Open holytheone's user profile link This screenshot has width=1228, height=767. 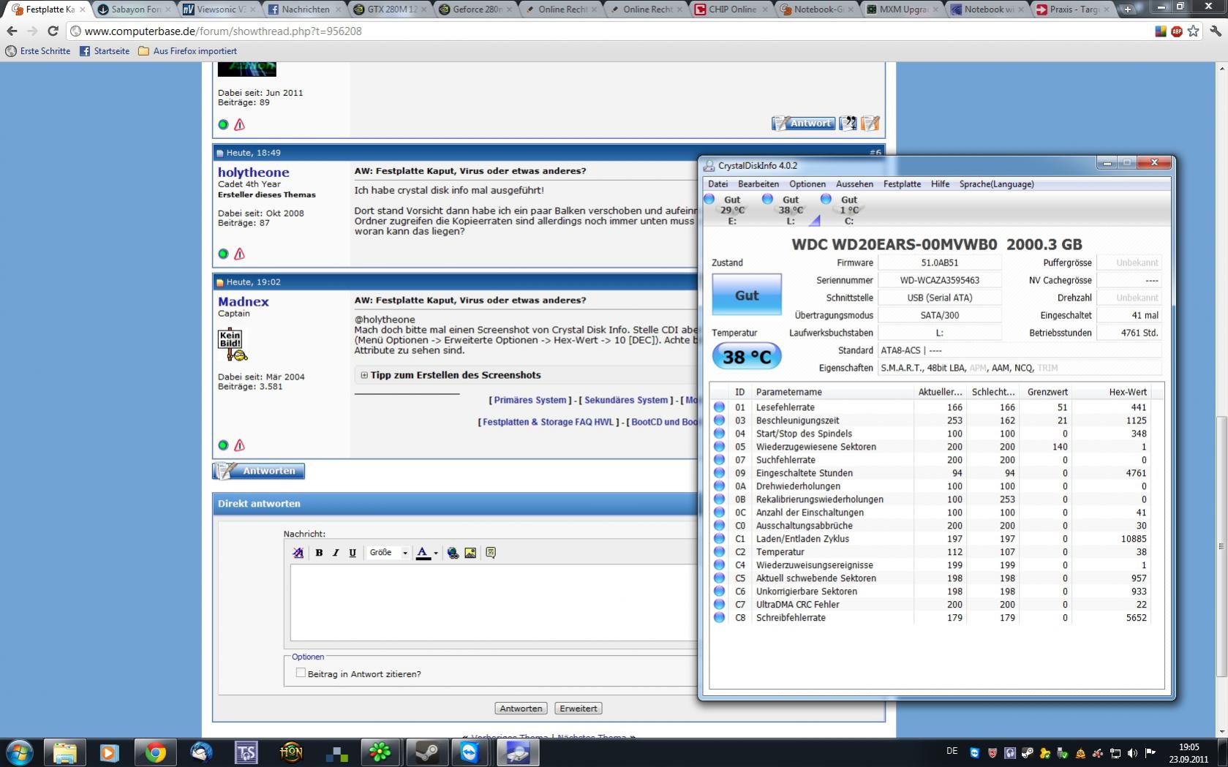coord(254,173)
